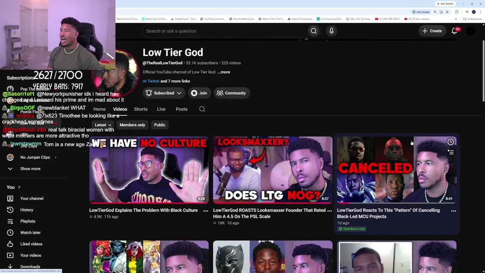Viewport: 485px width, 273px height.
Task: Click the Ask Gemini button in the title bar
Action: pos(445,4)
